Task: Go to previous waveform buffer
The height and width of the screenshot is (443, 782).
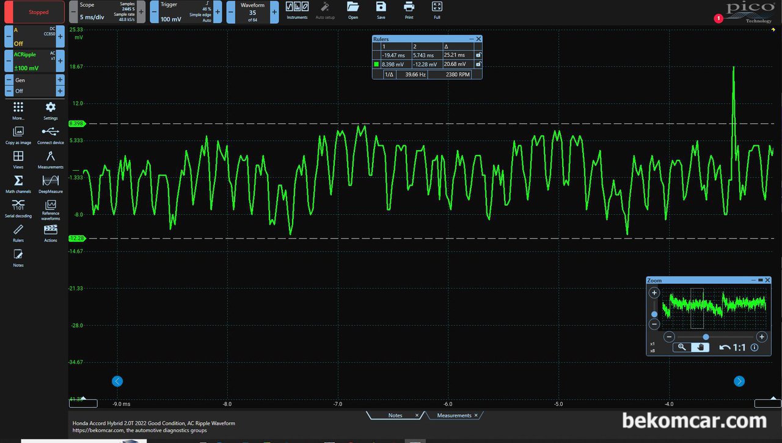Action: click(230, 12)
